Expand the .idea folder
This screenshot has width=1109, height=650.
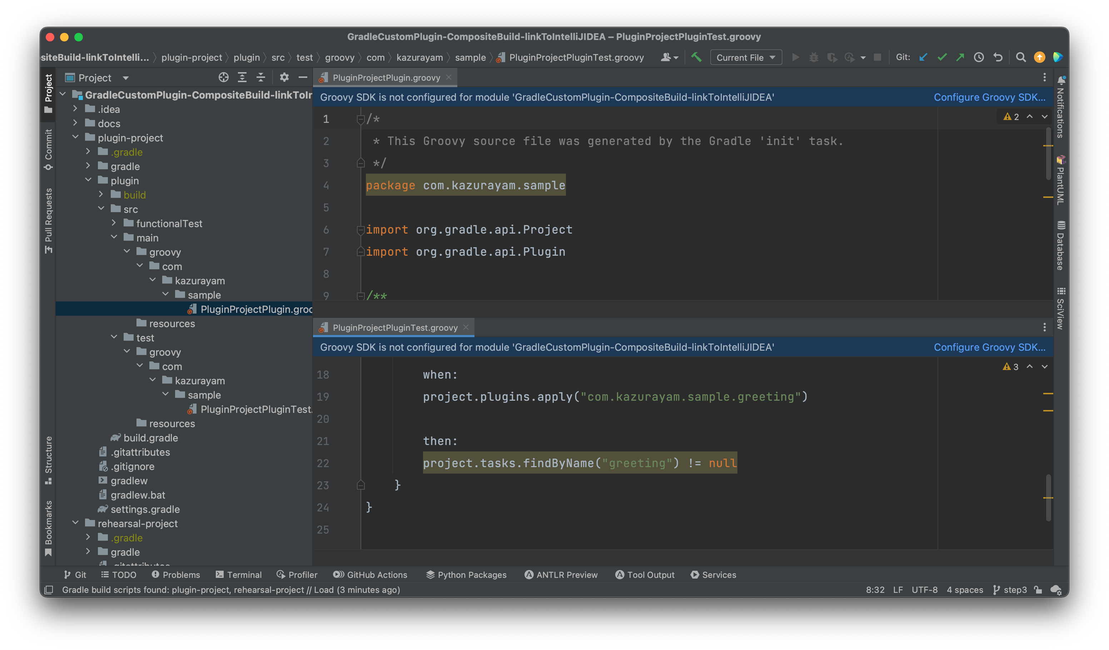click(x=75, y=109)
